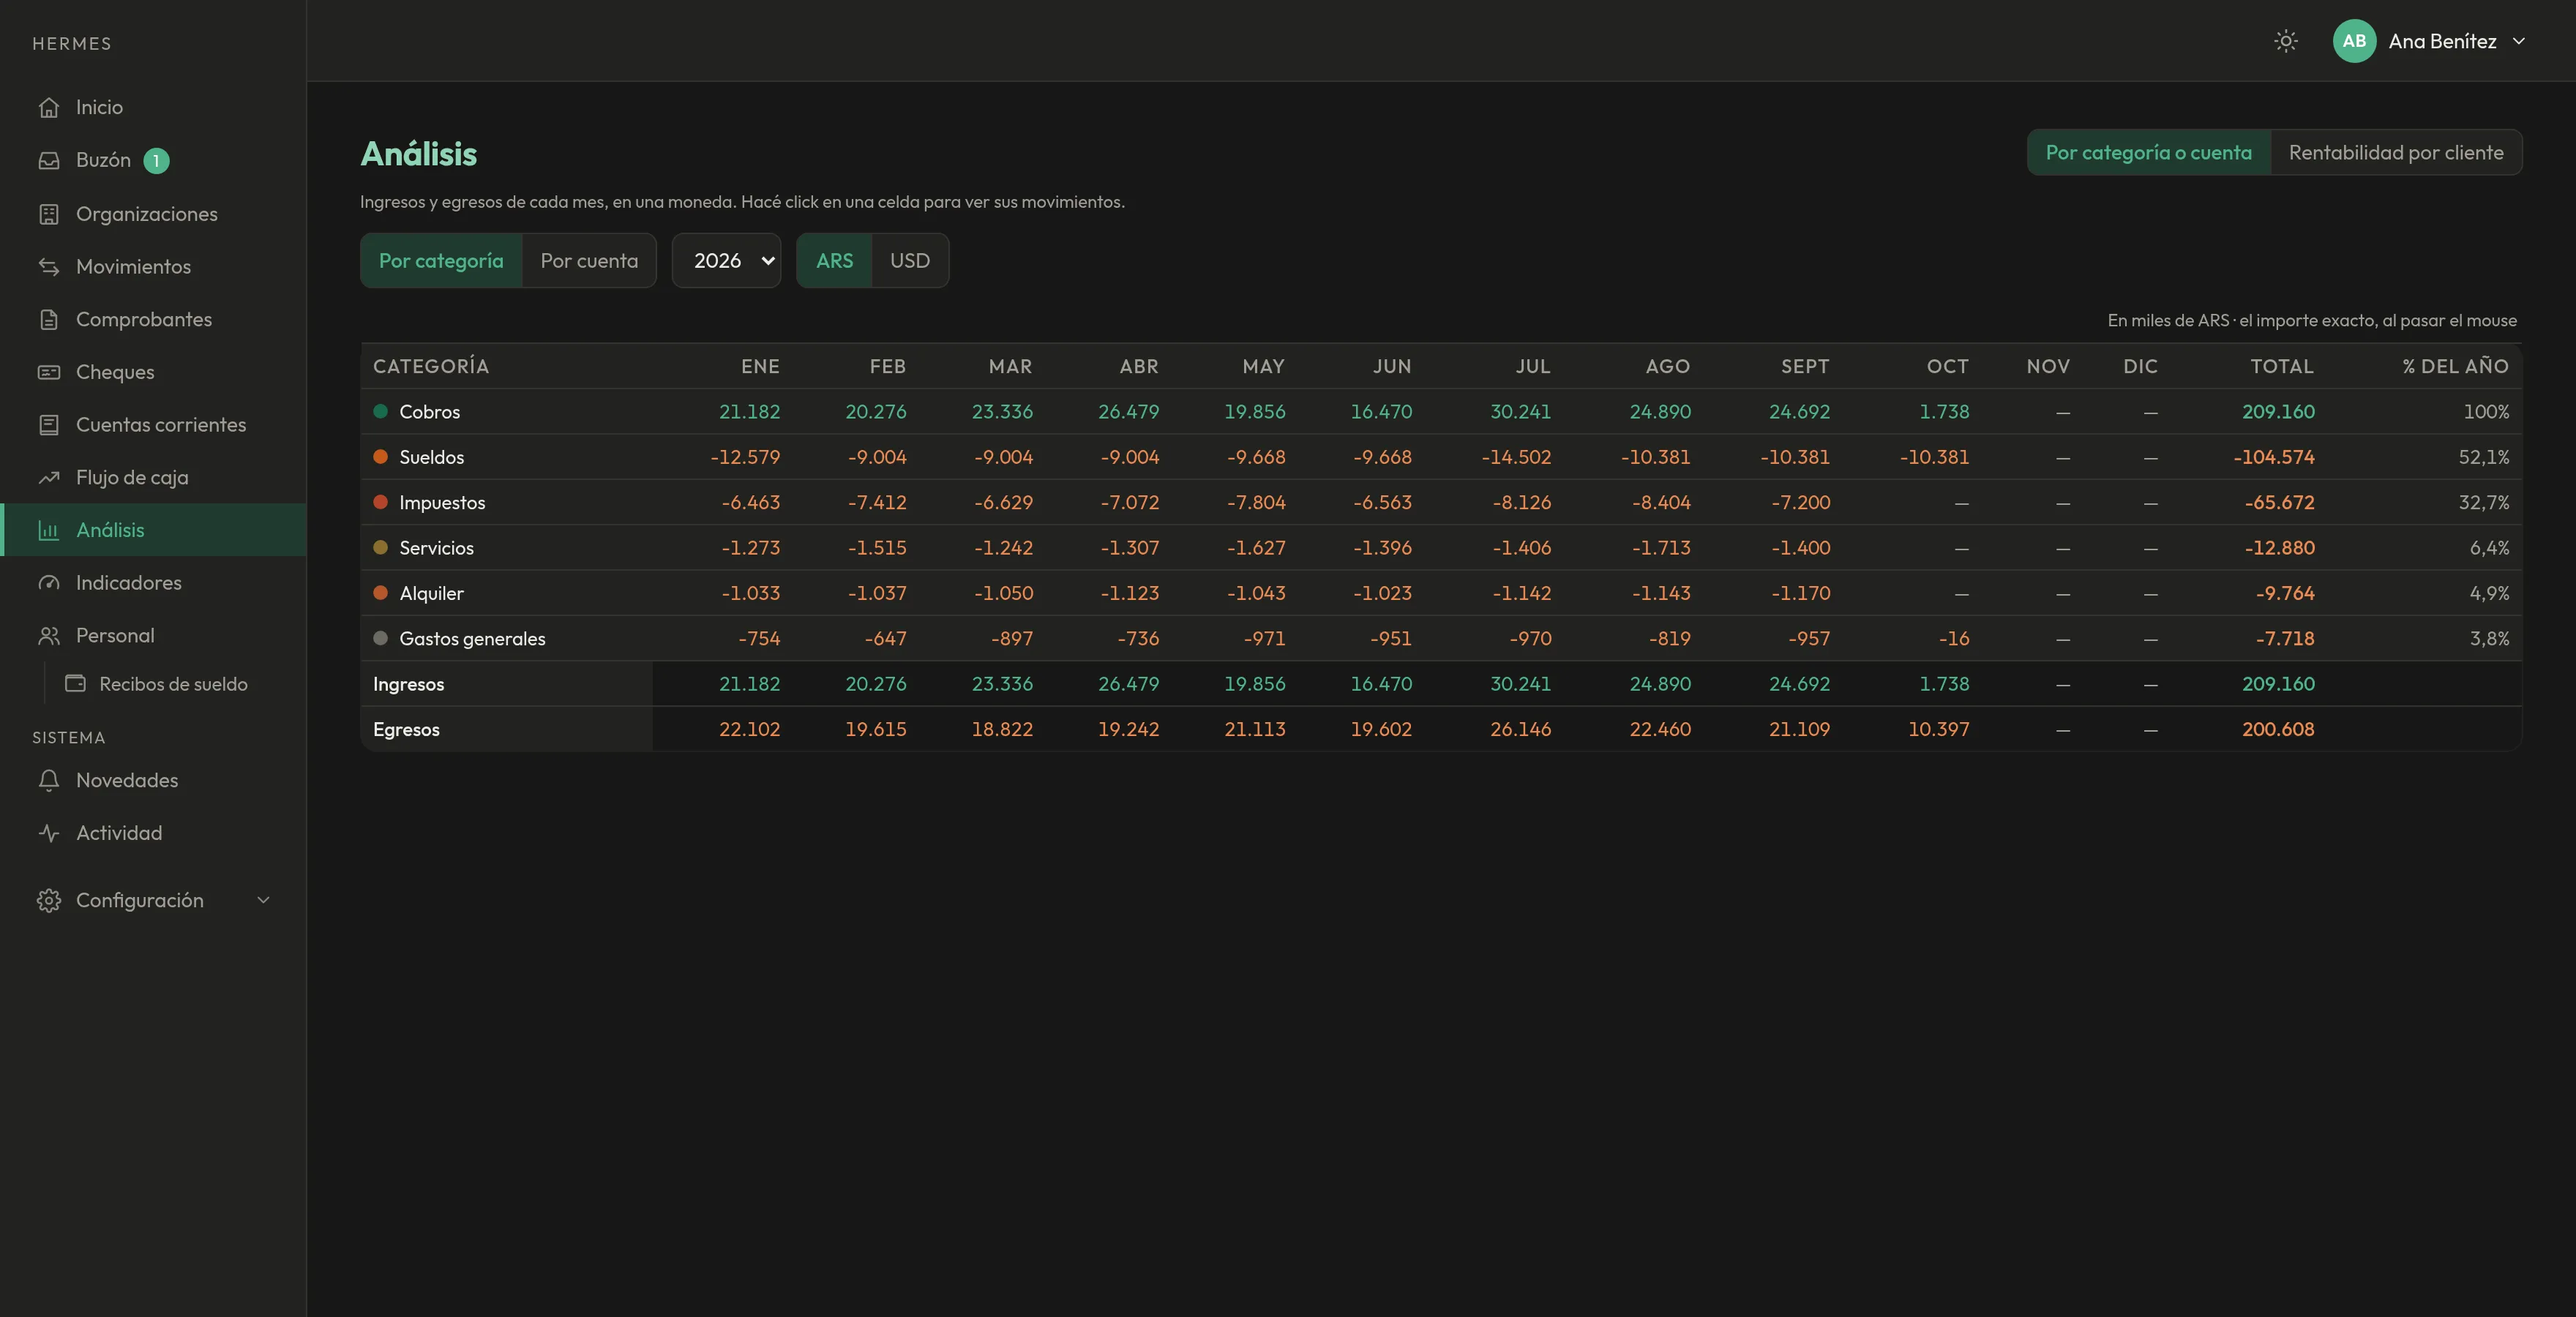
Task: Select the Por categoría o cuenta tab
Action: point(2149,152)
